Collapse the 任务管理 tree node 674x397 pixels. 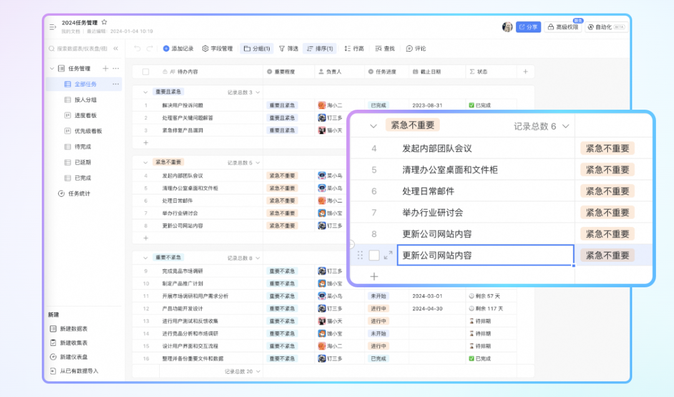pyautogui.click(x=51, y=69)
